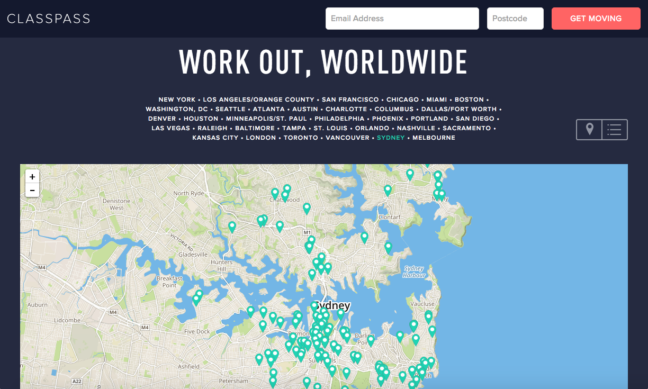Open the Las Vegas city link
This screenshot has width=648, height=389.
coord(170,128)
